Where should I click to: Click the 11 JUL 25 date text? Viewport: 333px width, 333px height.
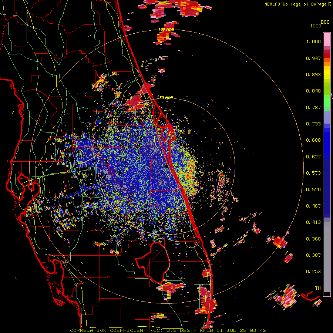click(x=232, y=330)
